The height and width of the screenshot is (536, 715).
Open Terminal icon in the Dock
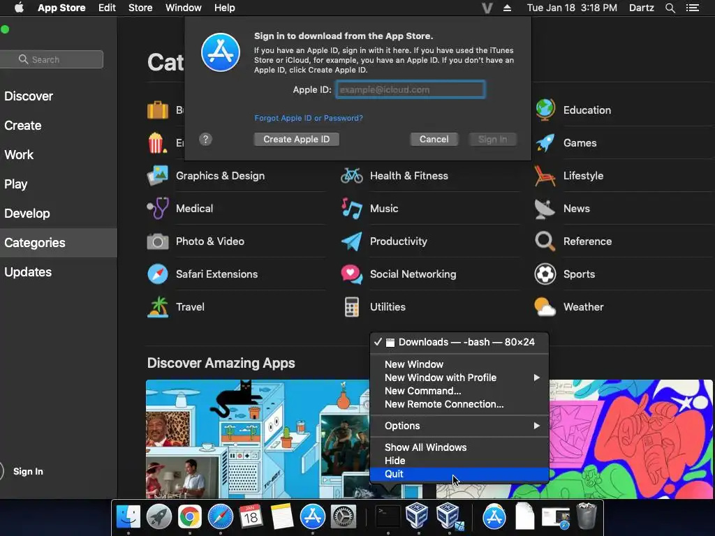point(388,516)
